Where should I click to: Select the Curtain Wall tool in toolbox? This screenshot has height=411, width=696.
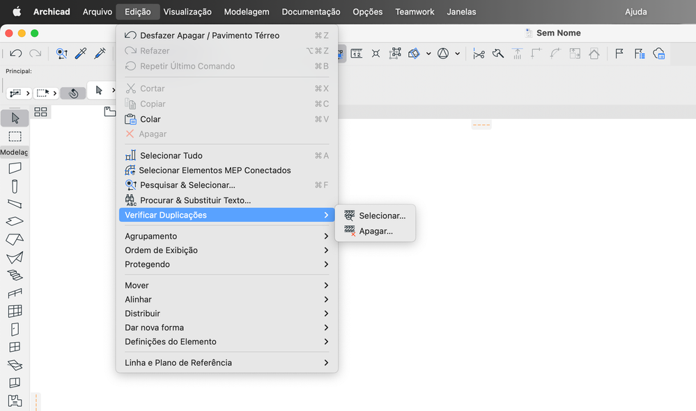click(x=15, y=312)
